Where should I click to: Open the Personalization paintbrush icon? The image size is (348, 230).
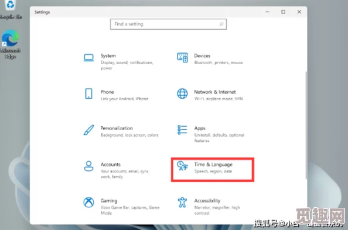click(x=88, y=130)
